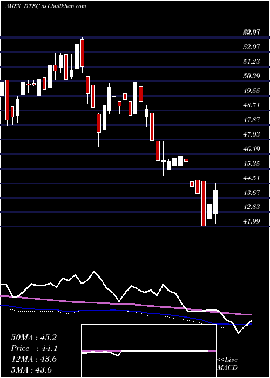Click the last white candlestick on the chart
Screen dimensions: 270x378
215,203
